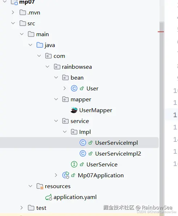Select the Impl package label
Viewport: 178px width, 216px height.
point(85,132)
